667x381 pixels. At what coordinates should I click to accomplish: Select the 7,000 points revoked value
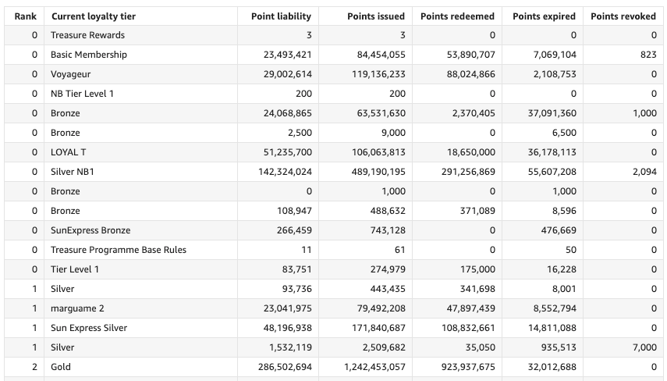[x=644, y=347]
